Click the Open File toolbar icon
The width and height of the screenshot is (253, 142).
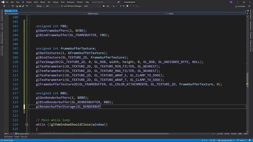(17, 6)
